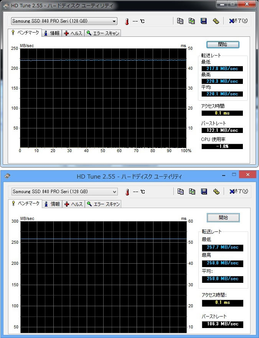The height and width of the screenshot is (338, 259).
Task: Click -1.0% CPU usage value
Action: coord(222,146)
